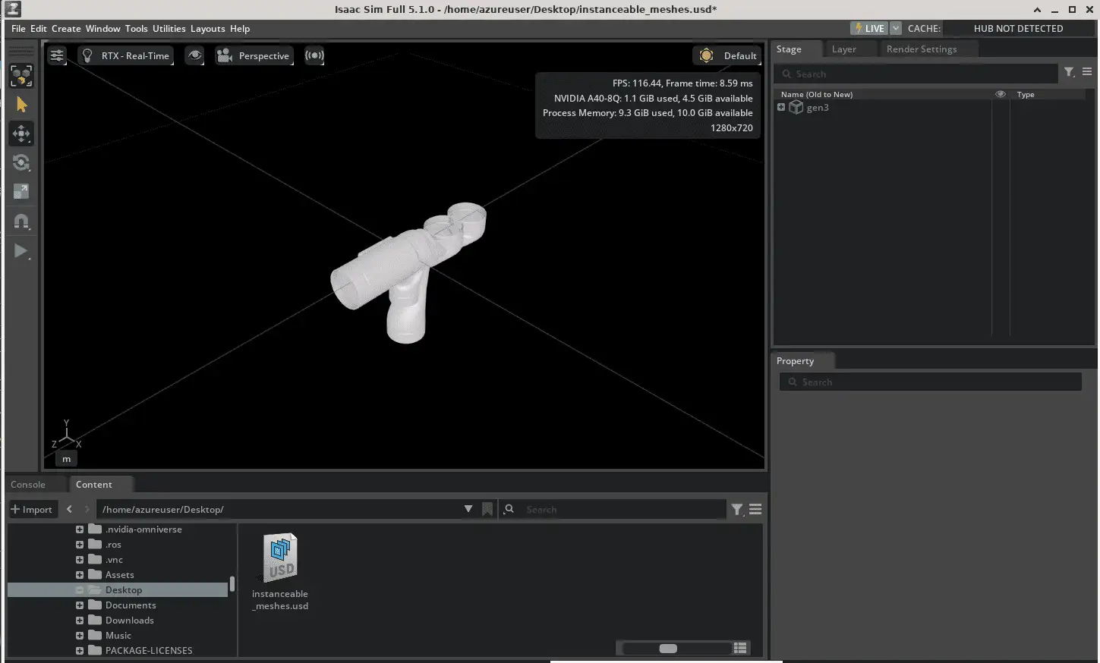
Task: Pick the Scale tool
Action: coord(21,192)
